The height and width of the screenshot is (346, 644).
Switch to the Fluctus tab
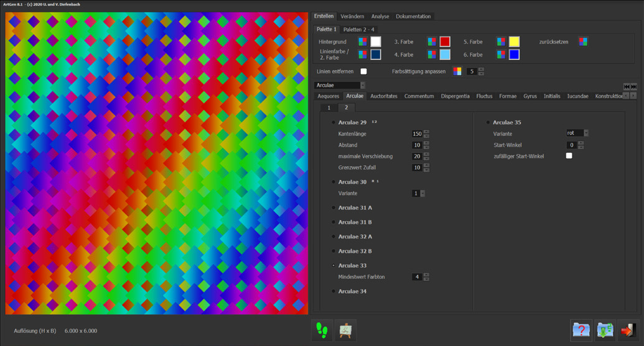coord(484,96)
